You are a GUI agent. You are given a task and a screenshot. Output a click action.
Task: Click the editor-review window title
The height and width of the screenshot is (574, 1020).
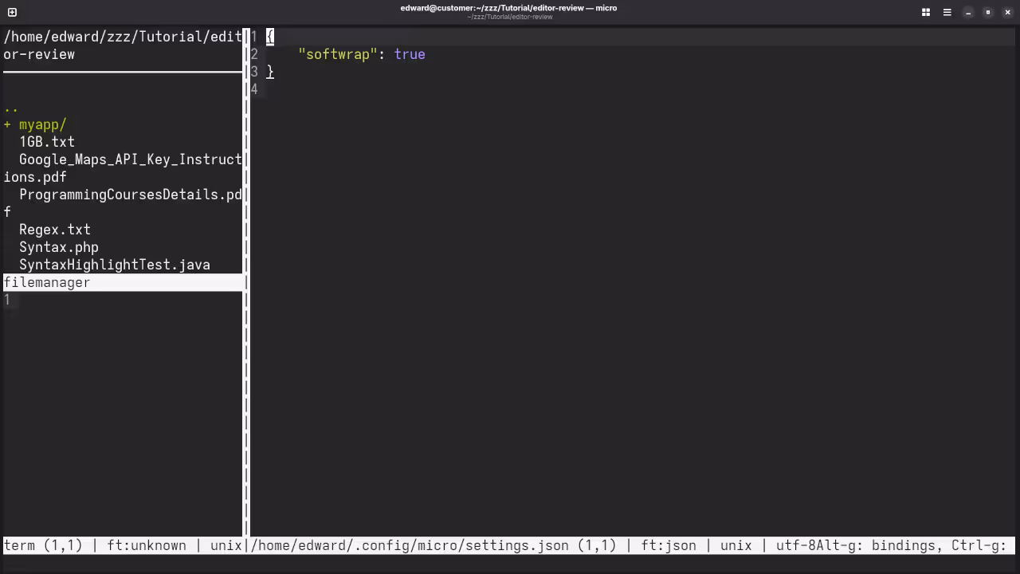tap(509, 8)
